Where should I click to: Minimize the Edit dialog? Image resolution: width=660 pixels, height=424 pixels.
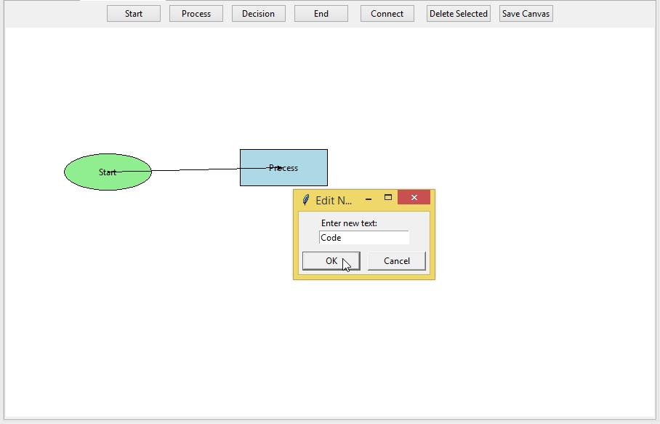[369, 198]
